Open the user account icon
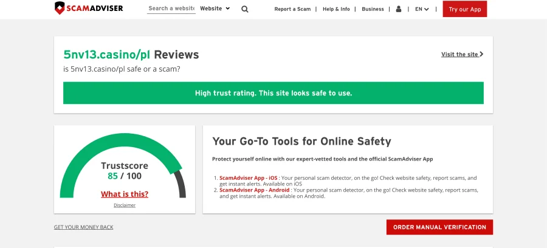 399,9
